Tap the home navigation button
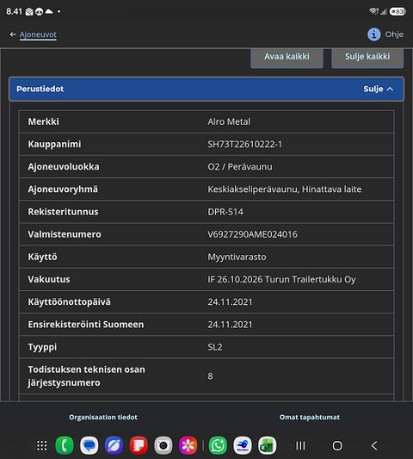 pos(337,446)
